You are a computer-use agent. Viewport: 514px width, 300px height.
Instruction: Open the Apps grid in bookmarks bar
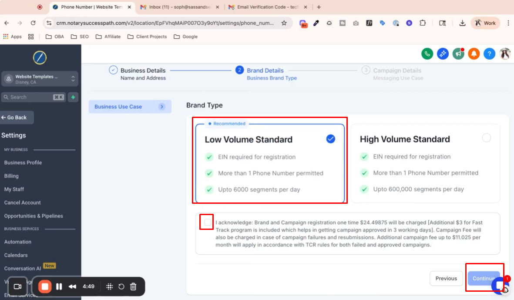(x=13, y=37)
